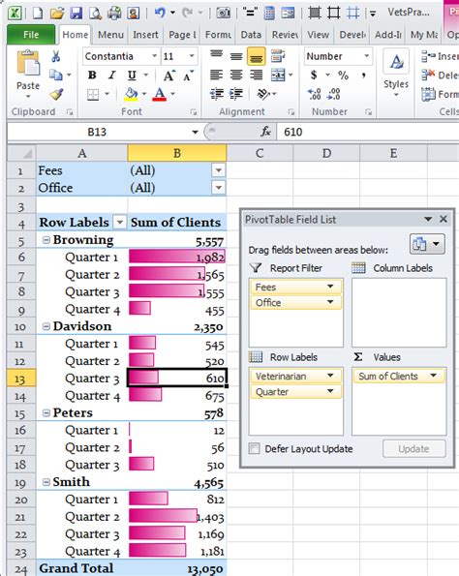The height and width of the screenshot is (576, 459).
Task: Click the Field List layout view button
Action: [x=427, y=244]
